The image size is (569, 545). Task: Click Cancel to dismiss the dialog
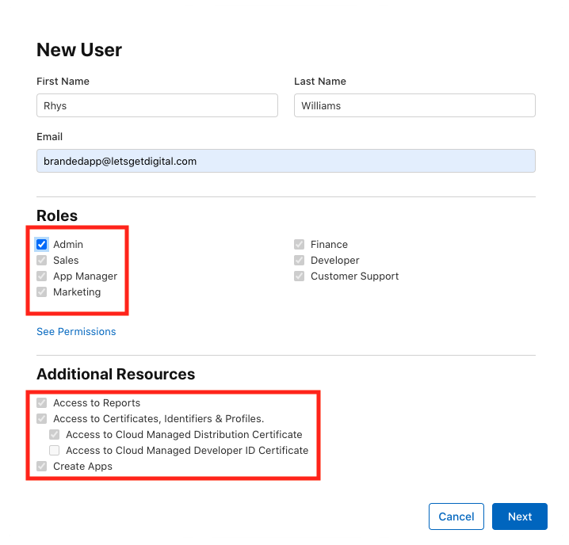click(x=456, y=516)
